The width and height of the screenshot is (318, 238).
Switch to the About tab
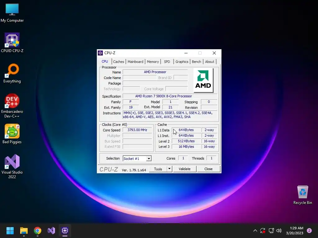[x=210, y=62]
